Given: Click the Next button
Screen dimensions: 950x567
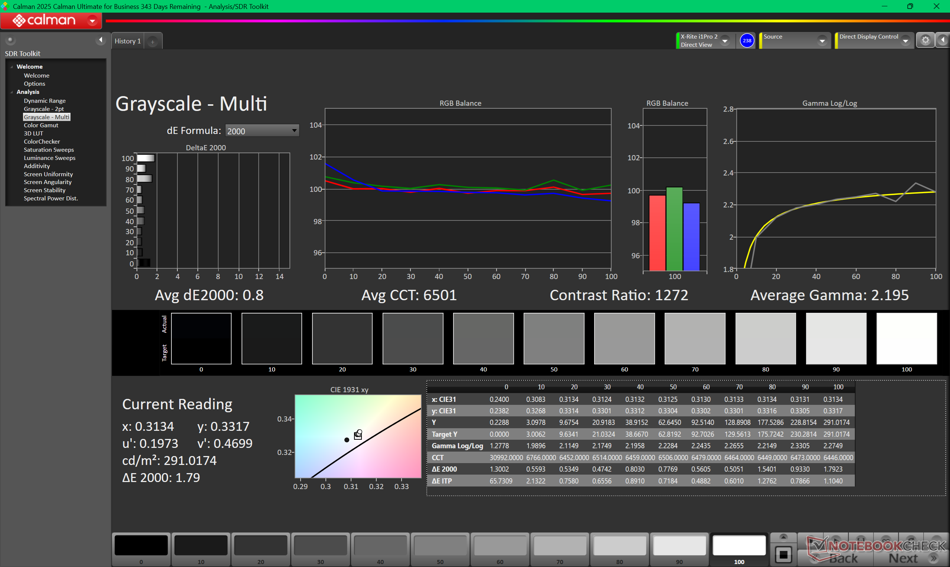Looking at the screenshot, I should pos(903,558).
